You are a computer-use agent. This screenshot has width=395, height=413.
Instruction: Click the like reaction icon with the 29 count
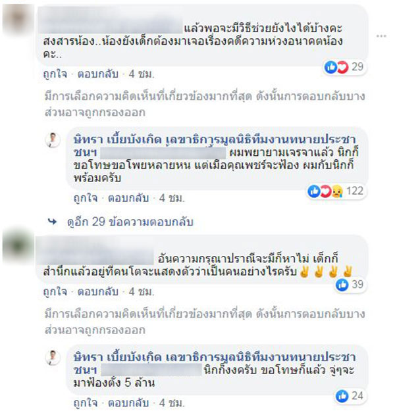click(330, 67)
